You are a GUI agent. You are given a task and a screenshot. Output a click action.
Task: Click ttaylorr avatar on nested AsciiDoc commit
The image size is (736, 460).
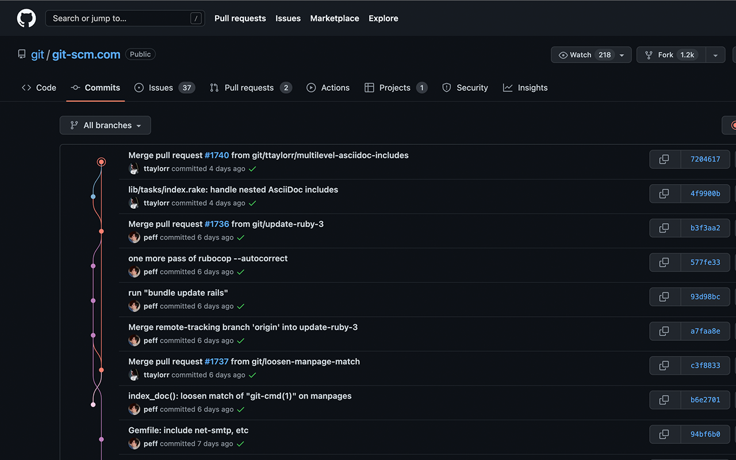[134, 203]
